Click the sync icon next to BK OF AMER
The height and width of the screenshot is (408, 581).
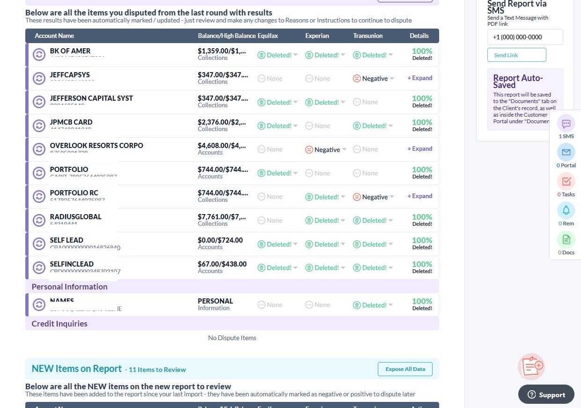point(39,54)
